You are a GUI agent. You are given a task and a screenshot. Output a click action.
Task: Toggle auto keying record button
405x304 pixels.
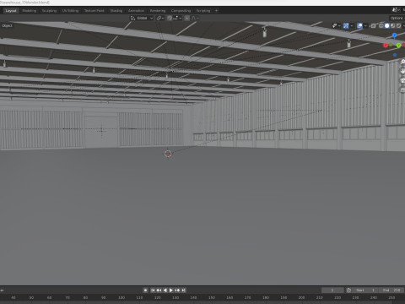[145, 290]
